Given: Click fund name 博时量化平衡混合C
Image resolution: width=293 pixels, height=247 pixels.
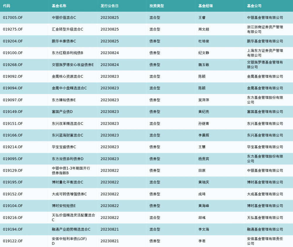Looking at the screenshot, I should (67, 182).
